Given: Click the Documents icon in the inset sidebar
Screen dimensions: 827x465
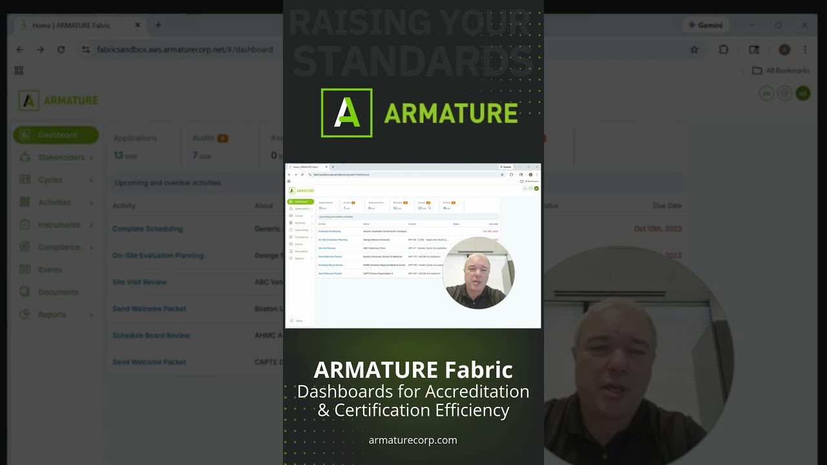Looking at the screenshot, I should [x=291, y=251].
